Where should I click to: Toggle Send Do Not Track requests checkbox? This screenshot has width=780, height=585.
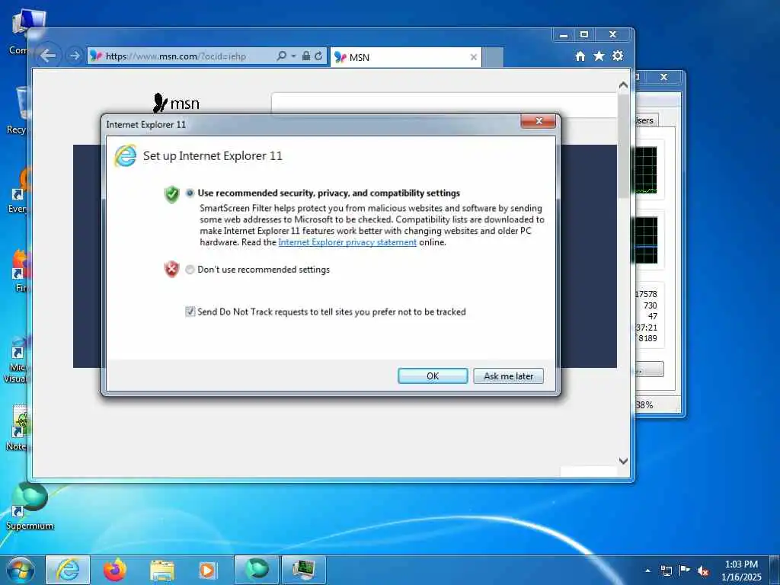190,312
